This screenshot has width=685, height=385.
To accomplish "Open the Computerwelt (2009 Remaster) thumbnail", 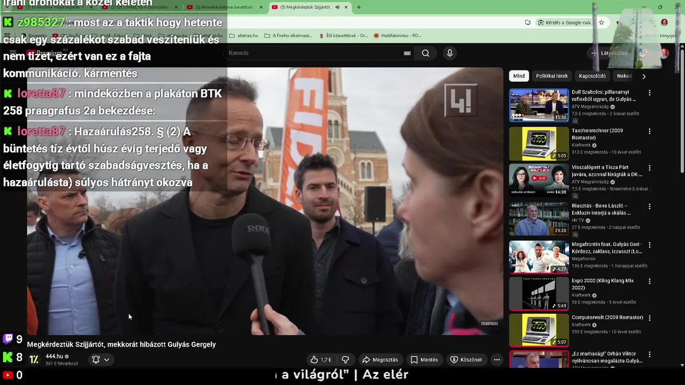I will (539, 330).
